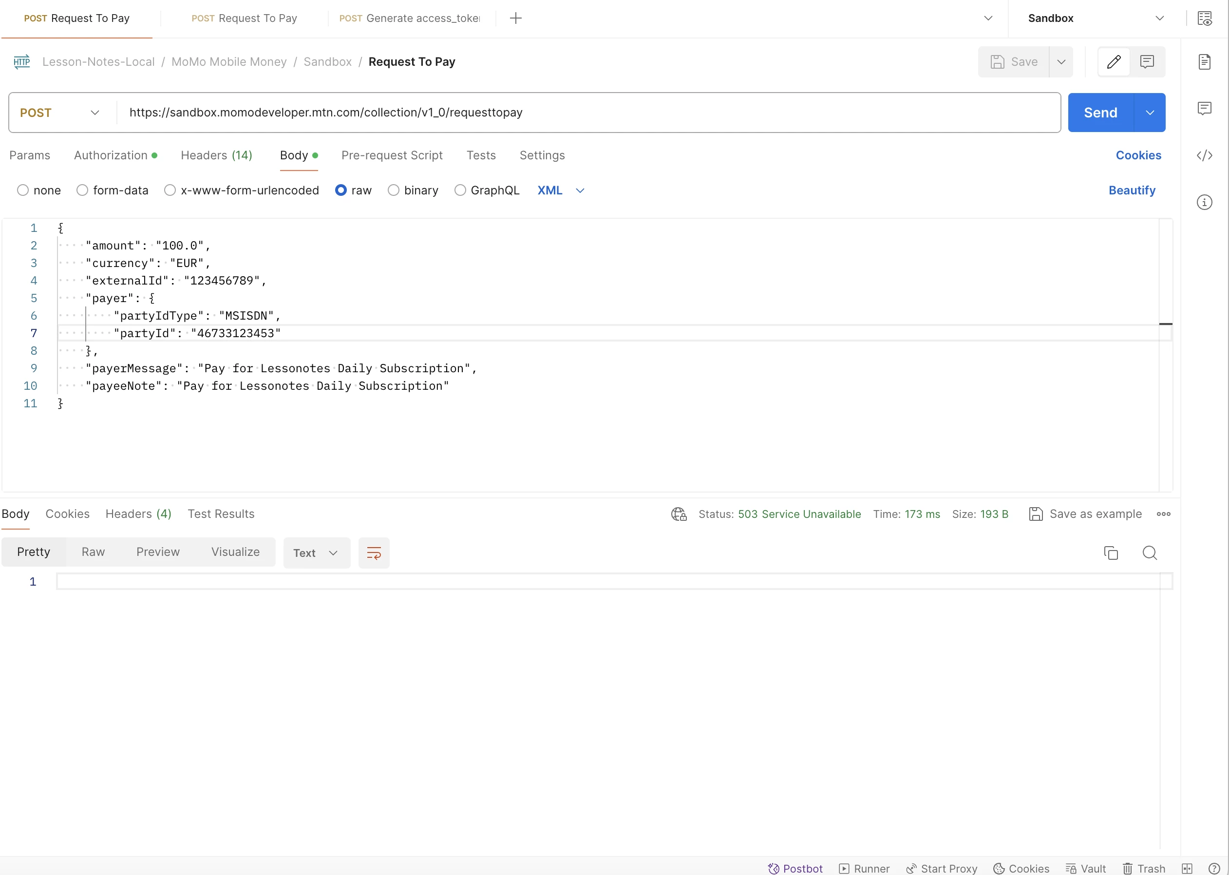Switch response view to Visualize
1229x875 pixels.
[235, 552]
